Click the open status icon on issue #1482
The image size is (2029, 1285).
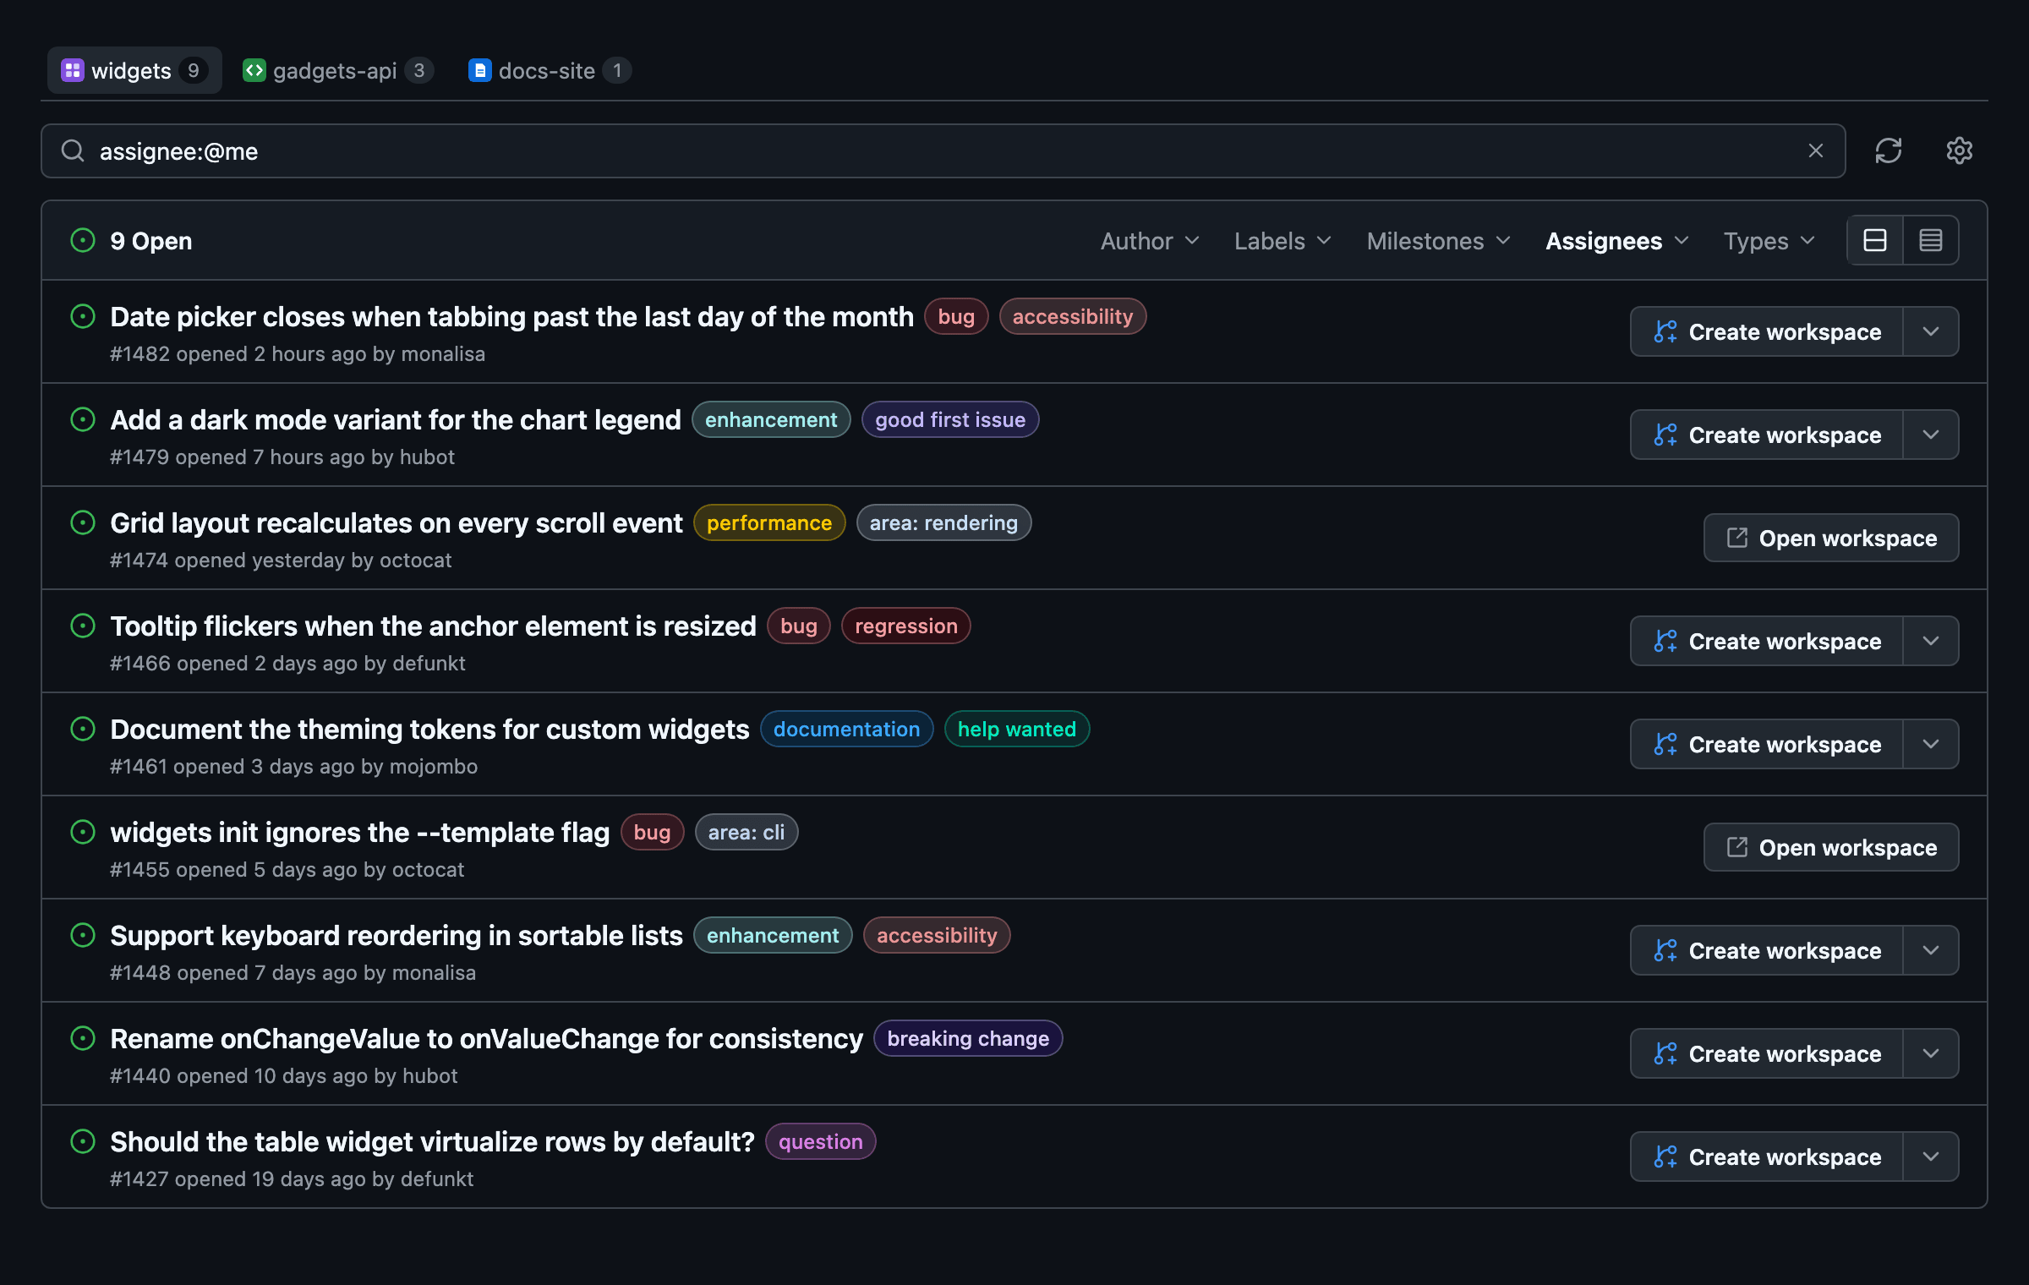[x=83, y=317]
